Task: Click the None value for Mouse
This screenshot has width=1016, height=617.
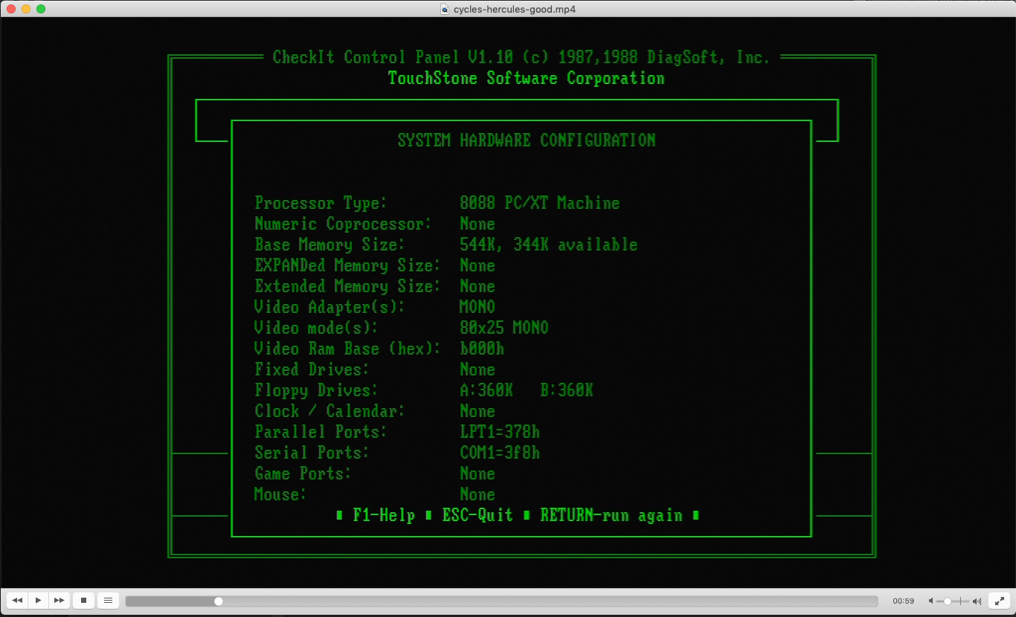Action: click(x=478, y=494)
